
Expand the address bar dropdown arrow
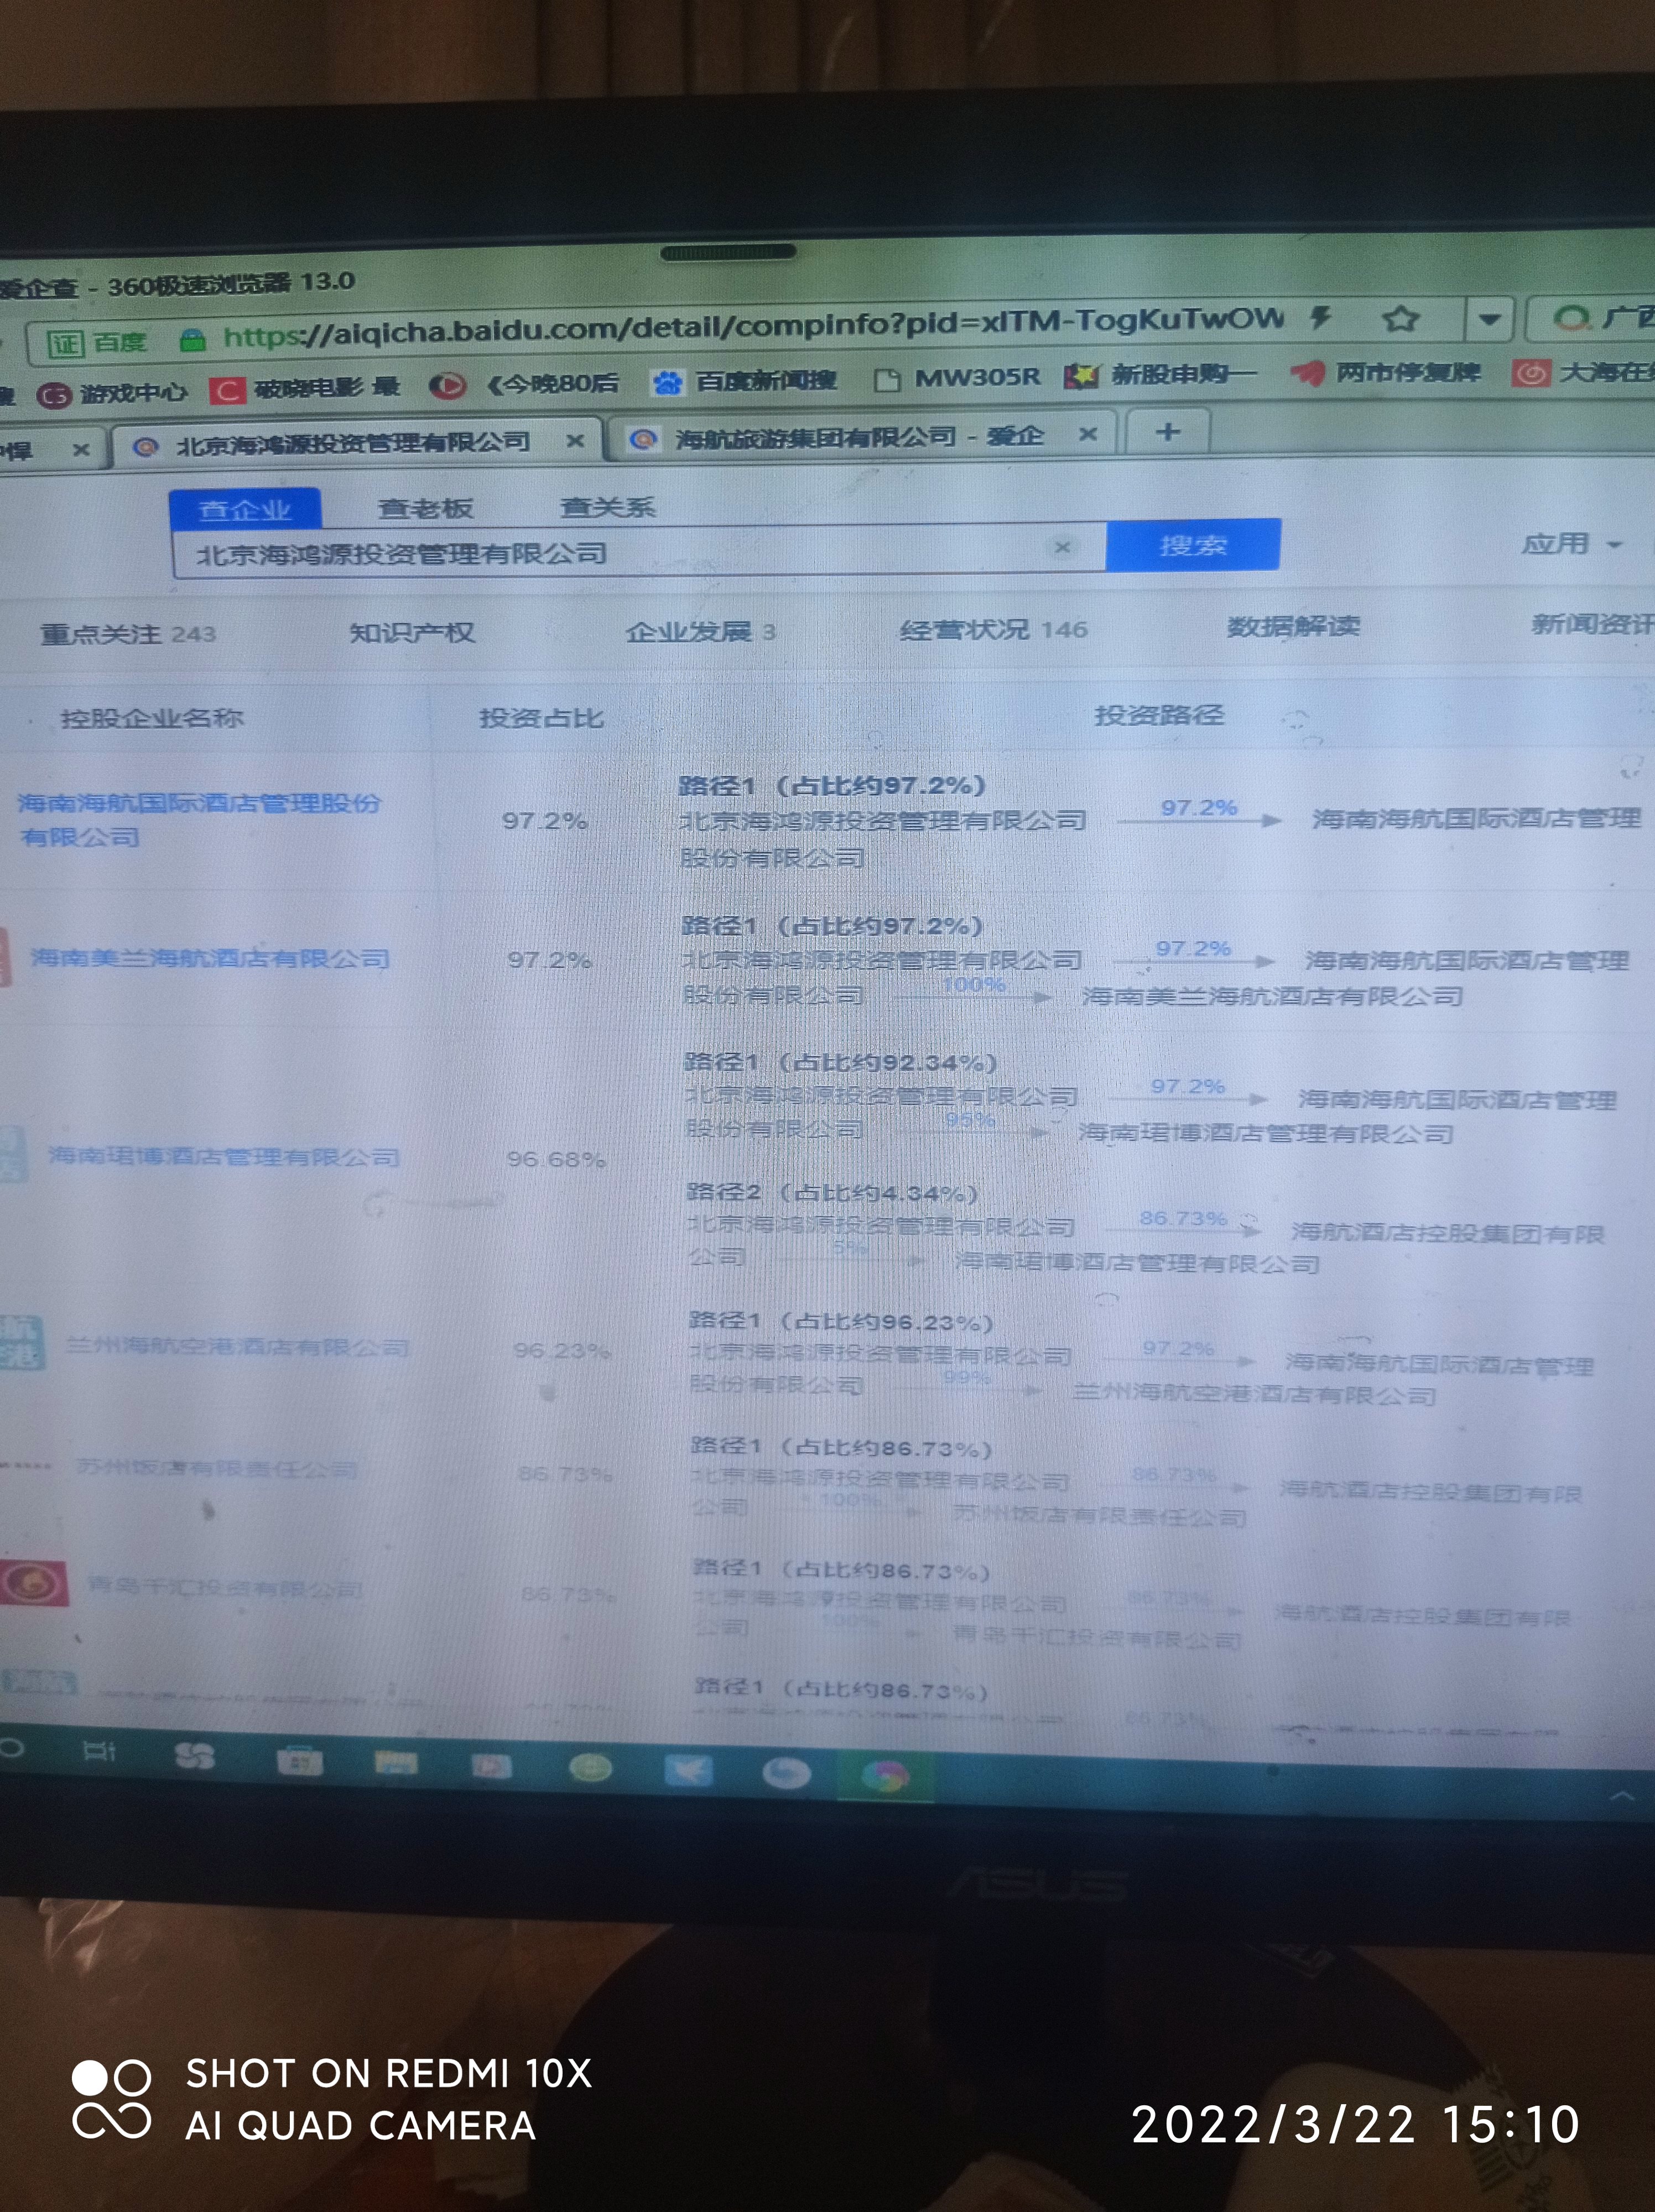(x=1489, y=320)
